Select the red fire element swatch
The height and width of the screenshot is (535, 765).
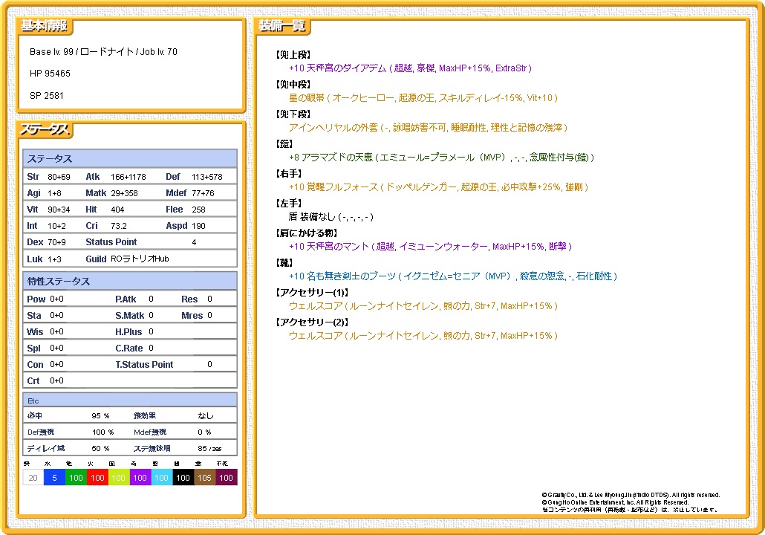(x=97, y=478)
